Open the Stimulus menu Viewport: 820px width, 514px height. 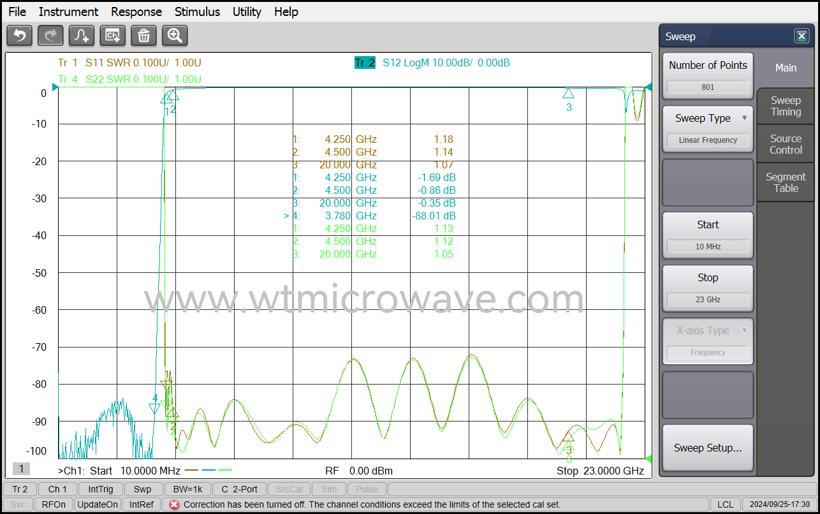197,11
